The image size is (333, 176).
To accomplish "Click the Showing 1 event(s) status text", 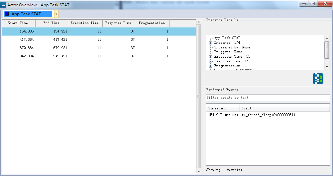I will pyautogui.click(x=224, y=170).
